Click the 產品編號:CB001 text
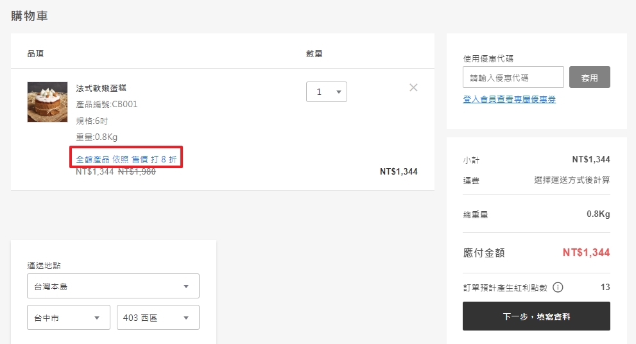This screenshot has width=636, height=344. point(107,104)
